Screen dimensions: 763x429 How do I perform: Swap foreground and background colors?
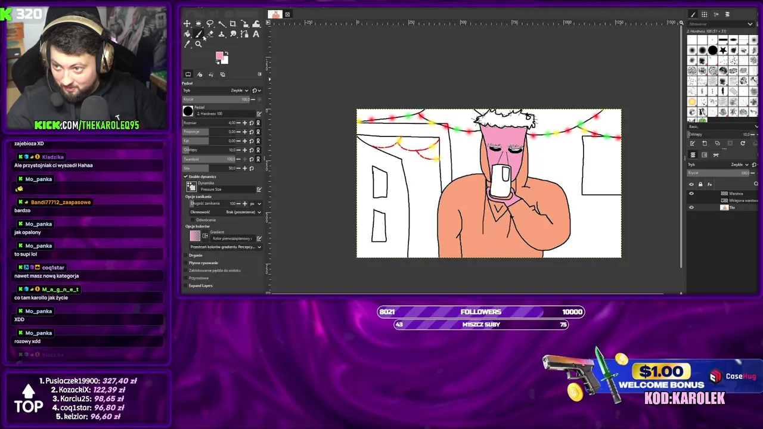227,54
